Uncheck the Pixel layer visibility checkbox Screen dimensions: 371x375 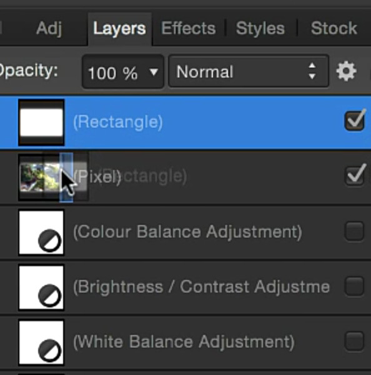tap(355, 175)
